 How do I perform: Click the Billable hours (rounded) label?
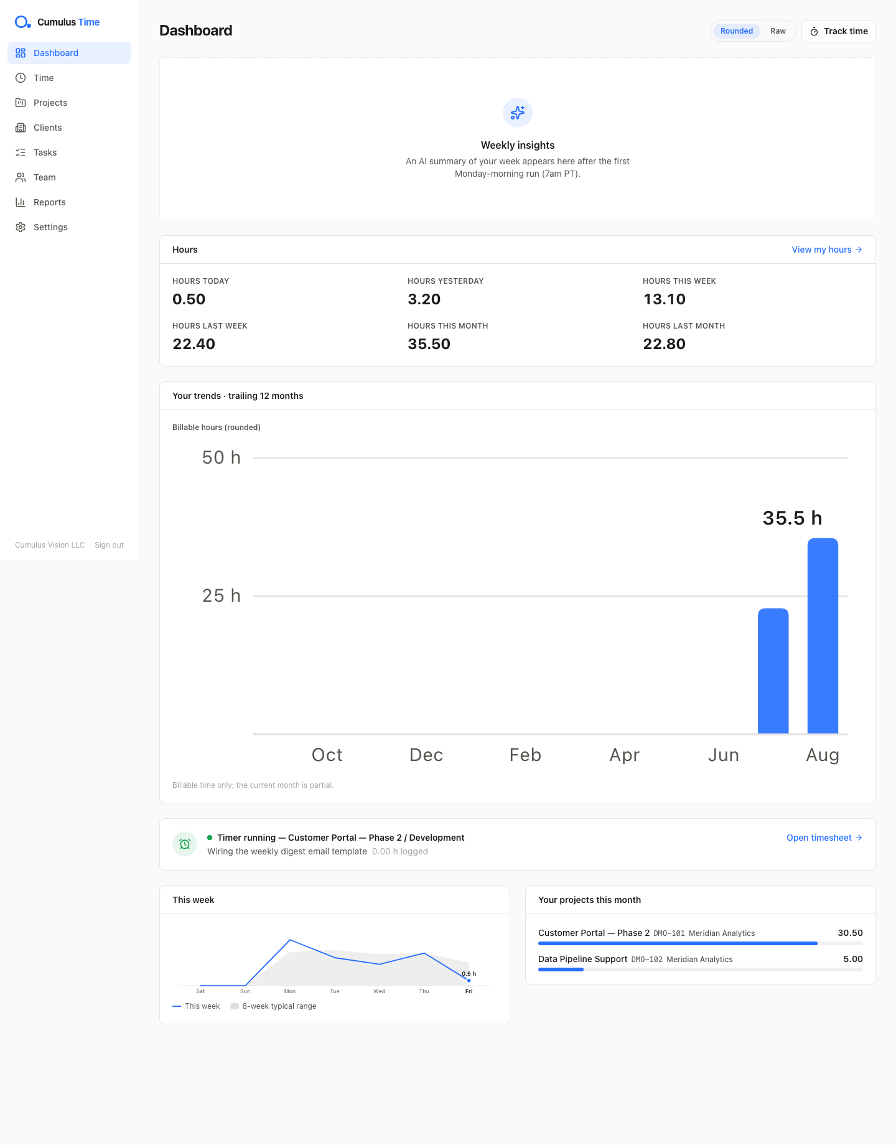(217, 428)
